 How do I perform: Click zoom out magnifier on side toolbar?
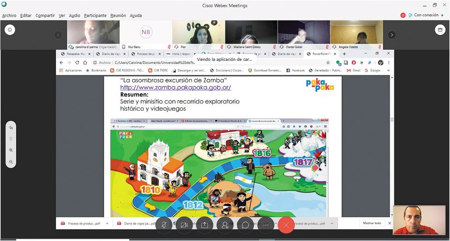pos(11,162)
